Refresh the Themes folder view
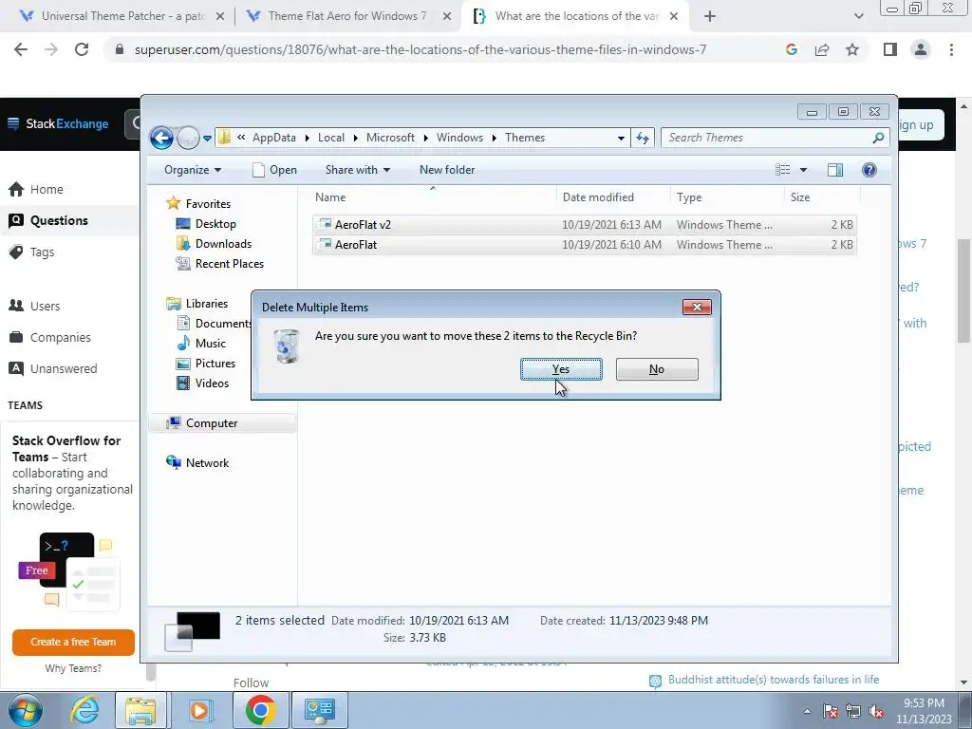Image resolution: width=972 pixels, height=729 pixels. click(x=643, y=139)
